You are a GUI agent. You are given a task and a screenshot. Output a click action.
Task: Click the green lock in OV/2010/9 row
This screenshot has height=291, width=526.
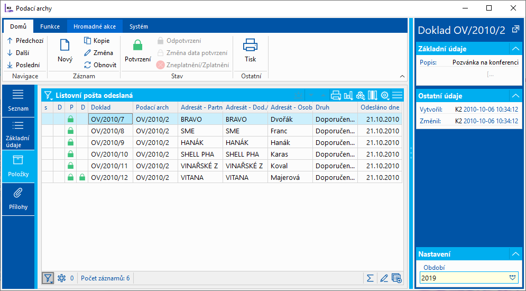tap(70, 143)
